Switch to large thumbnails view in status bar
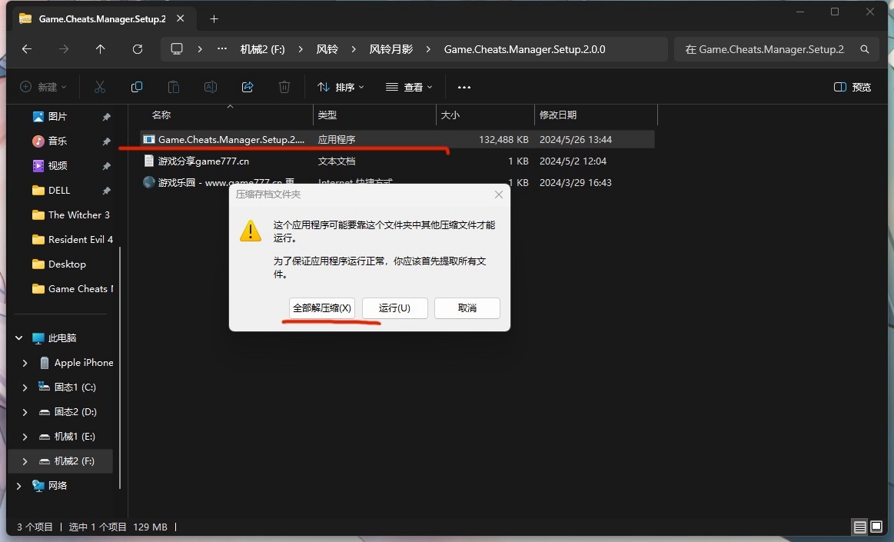 [x=876, y=527]
